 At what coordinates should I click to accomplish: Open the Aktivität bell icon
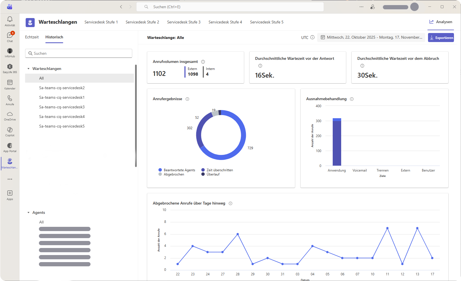tap(10, 19)
